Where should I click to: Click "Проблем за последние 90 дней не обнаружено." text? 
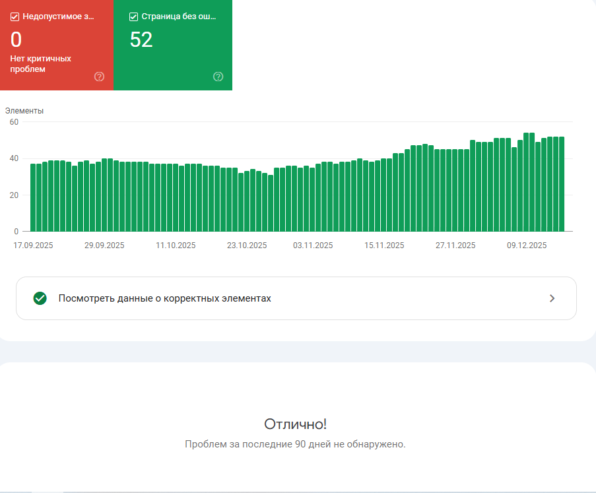pos(295,444)
